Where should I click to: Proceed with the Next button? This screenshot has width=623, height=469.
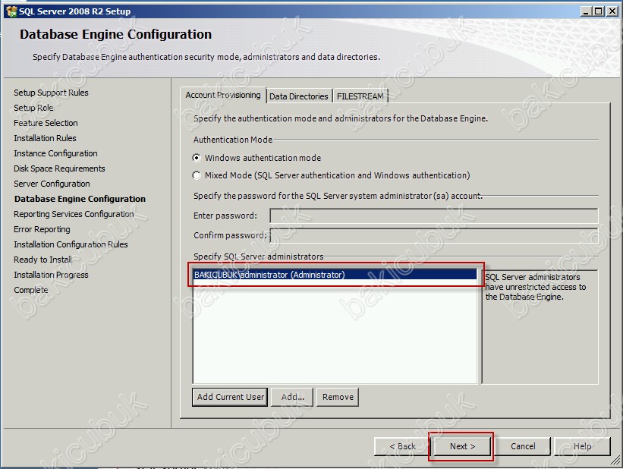[x=462, y=446]
